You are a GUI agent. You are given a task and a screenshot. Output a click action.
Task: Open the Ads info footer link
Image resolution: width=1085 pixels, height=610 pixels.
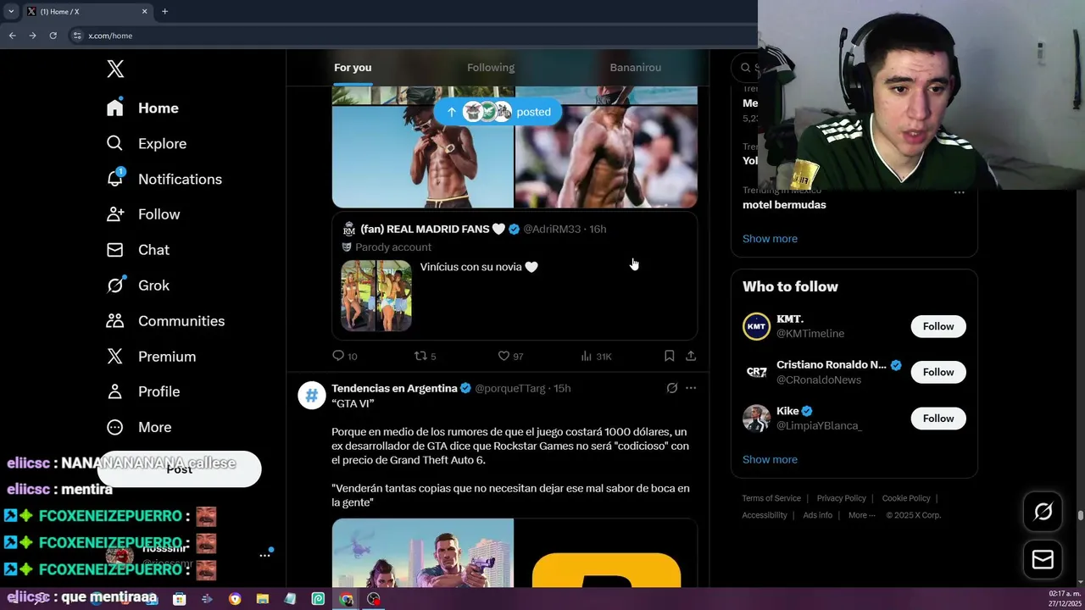[x=817, y=515]
